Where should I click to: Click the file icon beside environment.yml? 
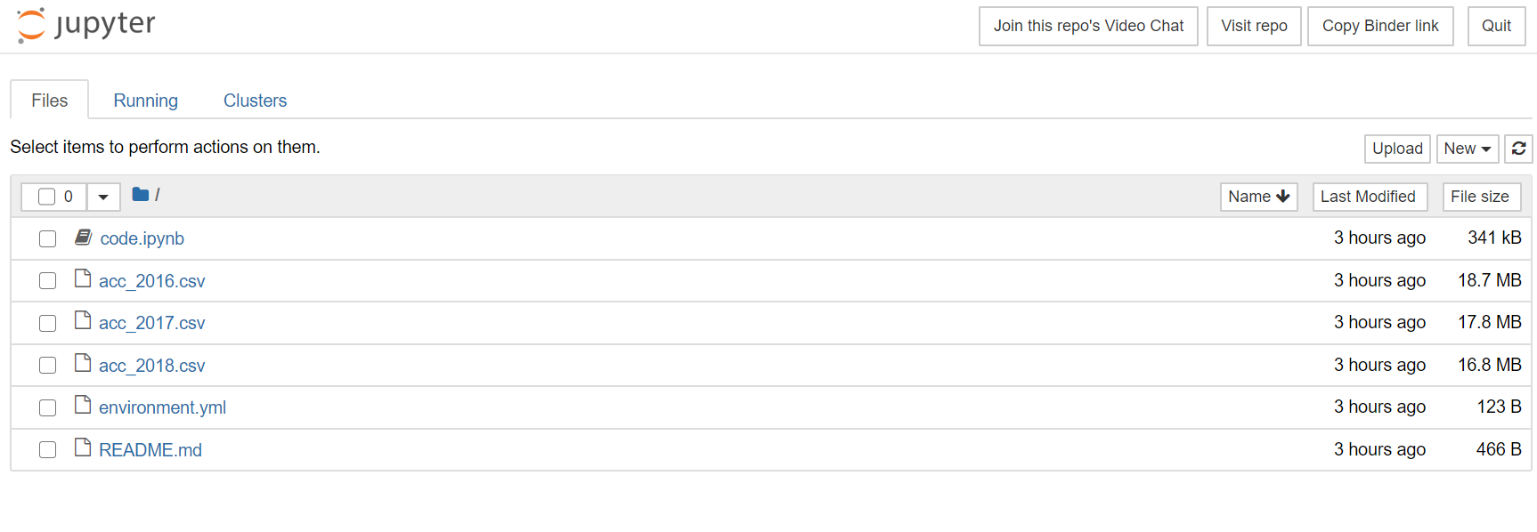(x=83, y=406)
